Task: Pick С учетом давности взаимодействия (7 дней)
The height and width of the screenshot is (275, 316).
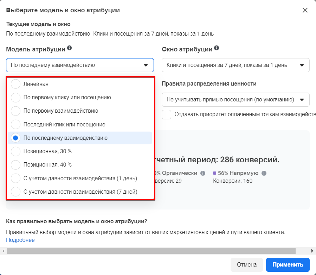Action: click(16, 192)
